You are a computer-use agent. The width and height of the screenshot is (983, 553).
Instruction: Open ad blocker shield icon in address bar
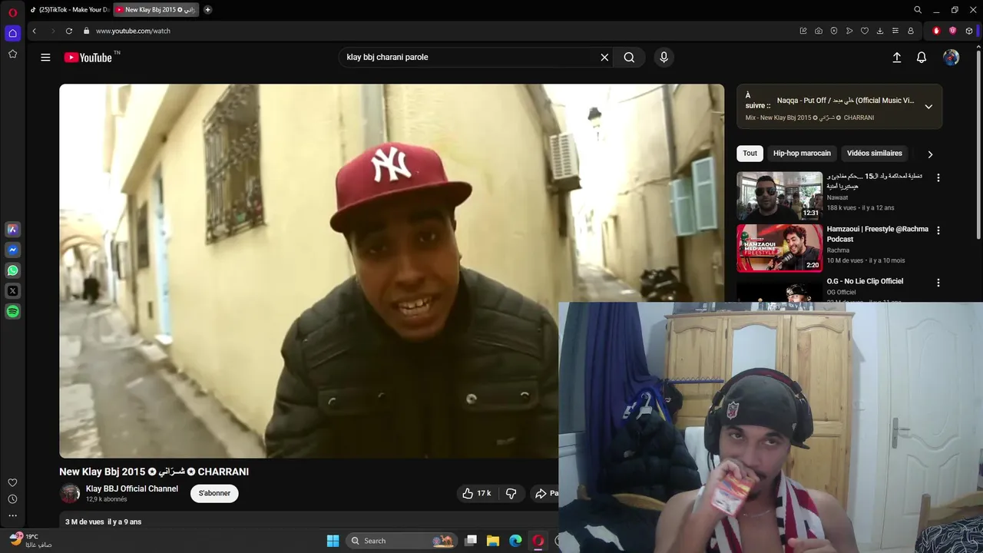(834, 31)
